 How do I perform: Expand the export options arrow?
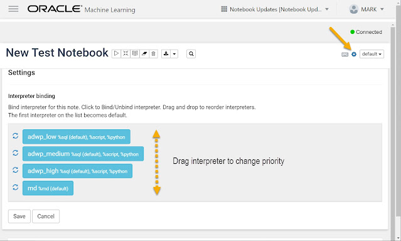tap(174, 54)
